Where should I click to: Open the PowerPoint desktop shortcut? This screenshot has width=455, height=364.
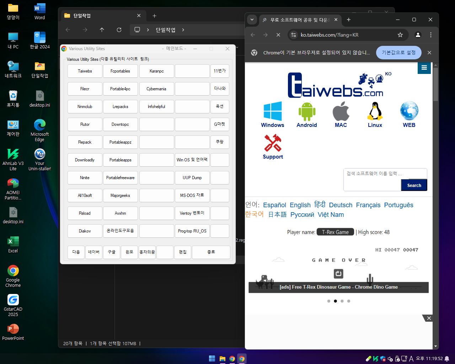(x=13, y=332)
